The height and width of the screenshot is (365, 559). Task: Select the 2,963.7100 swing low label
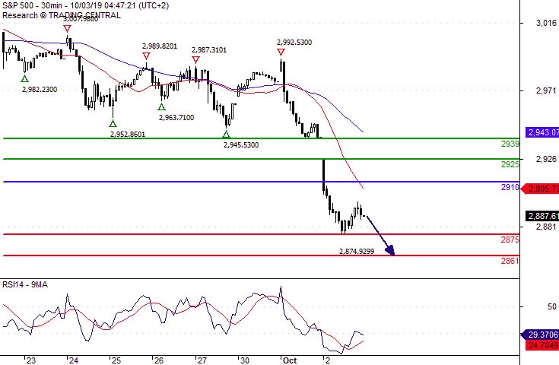click(x=176, y=118)
